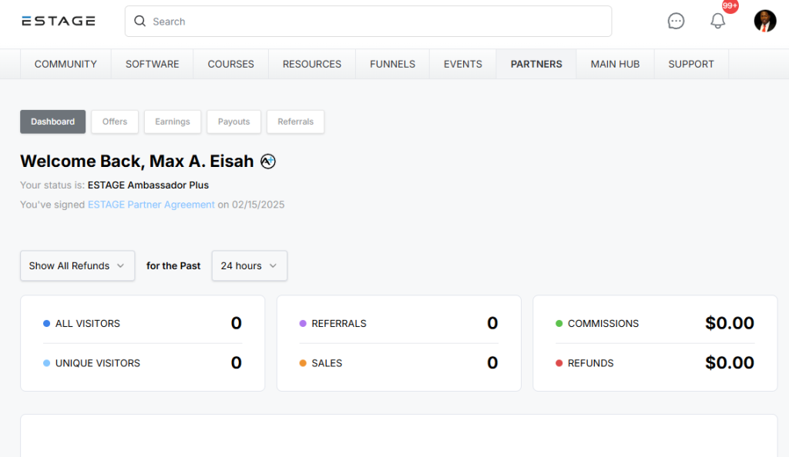Click the SALES stat label

(327, 363)
